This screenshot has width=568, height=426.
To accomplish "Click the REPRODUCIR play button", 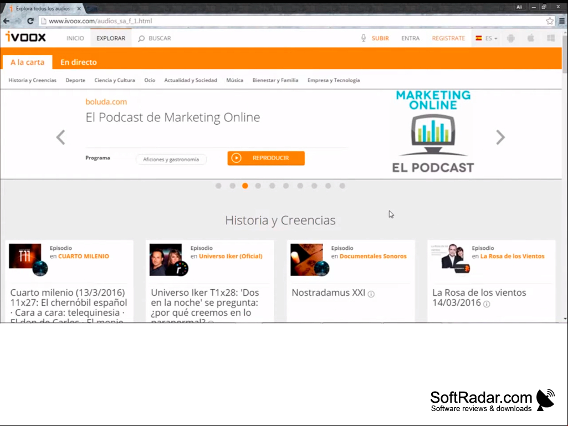I will point(266,158).
